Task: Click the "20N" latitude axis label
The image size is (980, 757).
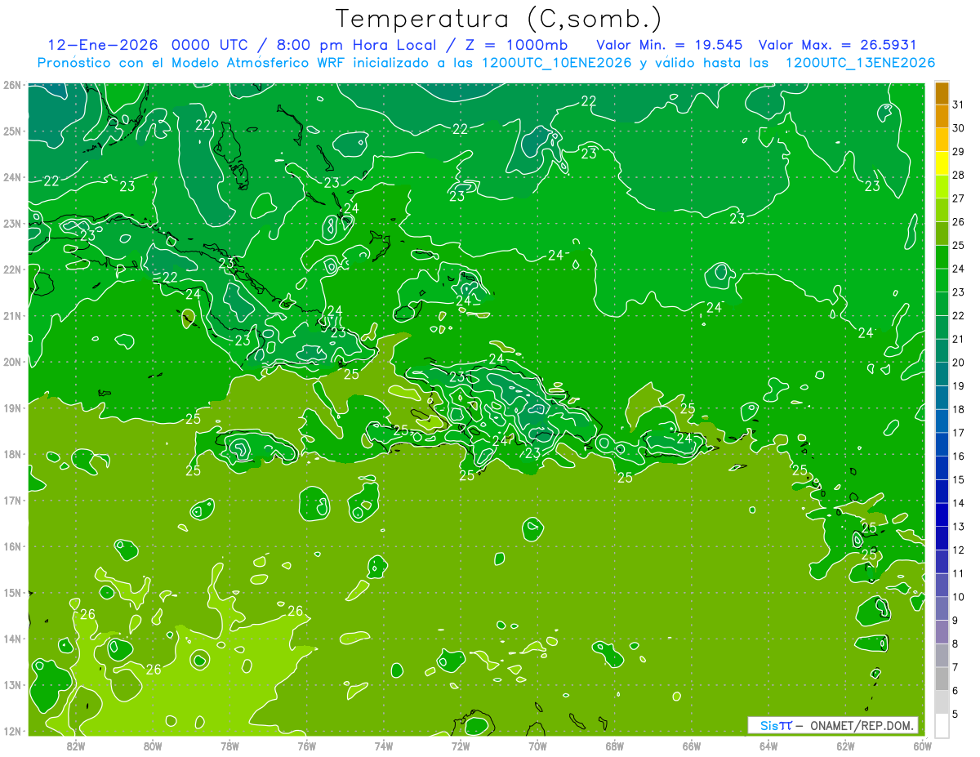Action: point(11,362)
